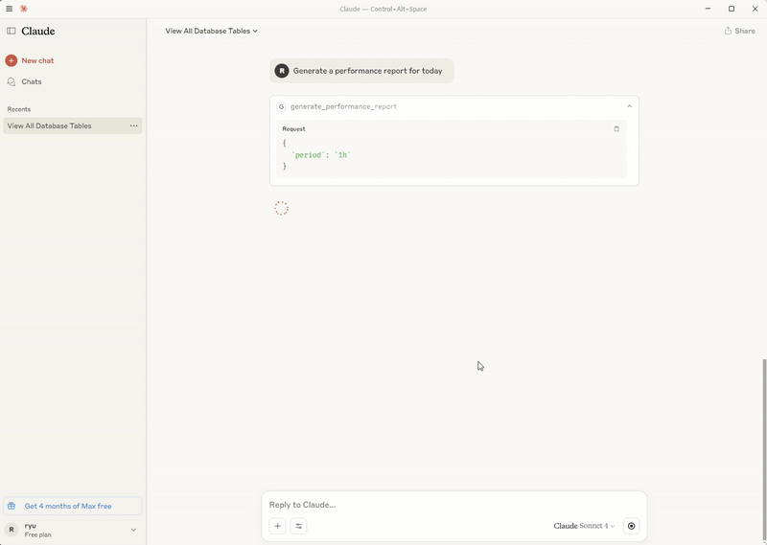Click the Free plan label
This screenshot has height=545, width=767.
pos(37,534)
